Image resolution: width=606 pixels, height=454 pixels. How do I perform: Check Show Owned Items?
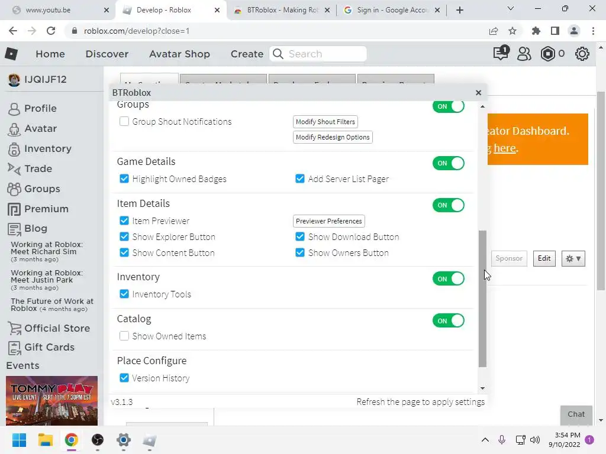124,336
